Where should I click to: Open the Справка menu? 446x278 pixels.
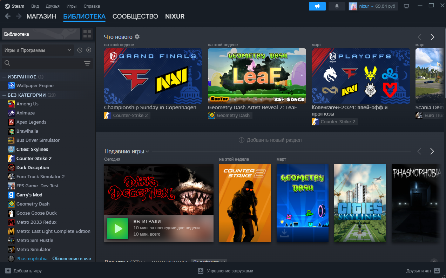[x=92, y=6]
